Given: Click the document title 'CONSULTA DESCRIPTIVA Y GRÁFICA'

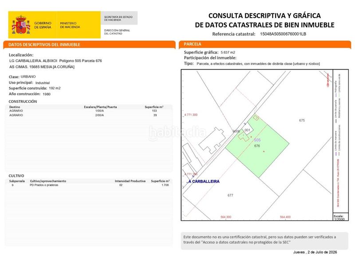Looking at the screenshot, I should coord(264,16).
